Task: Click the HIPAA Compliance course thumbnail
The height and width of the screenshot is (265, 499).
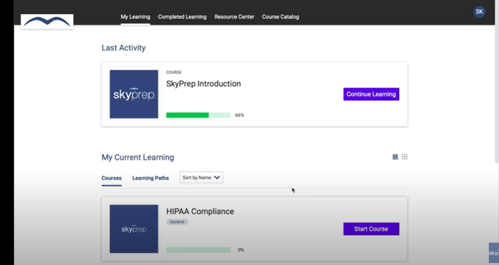Action: pos(134,229)
